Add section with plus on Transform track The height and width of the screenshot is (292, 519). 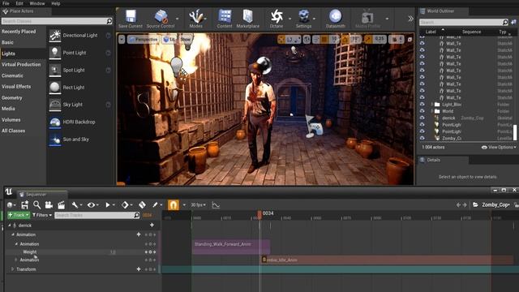pos(139,269)
